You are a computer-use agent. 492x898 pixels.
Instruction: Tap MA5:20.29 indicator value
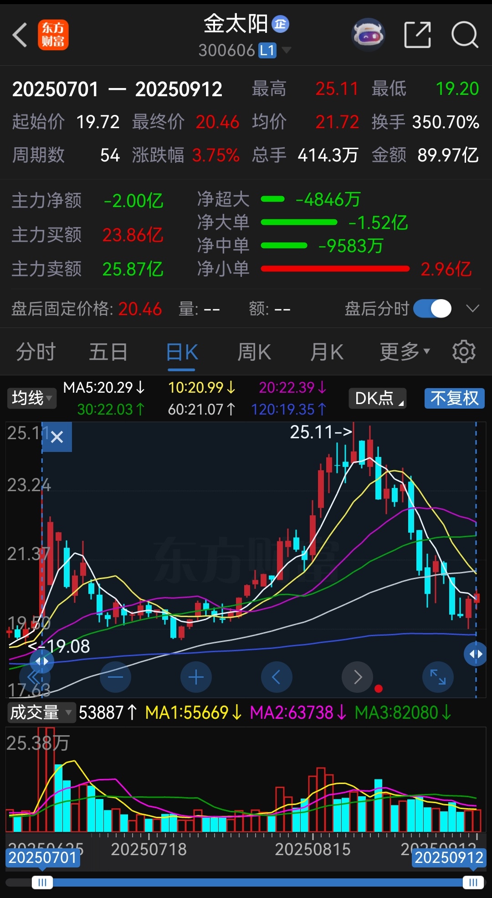104,387
